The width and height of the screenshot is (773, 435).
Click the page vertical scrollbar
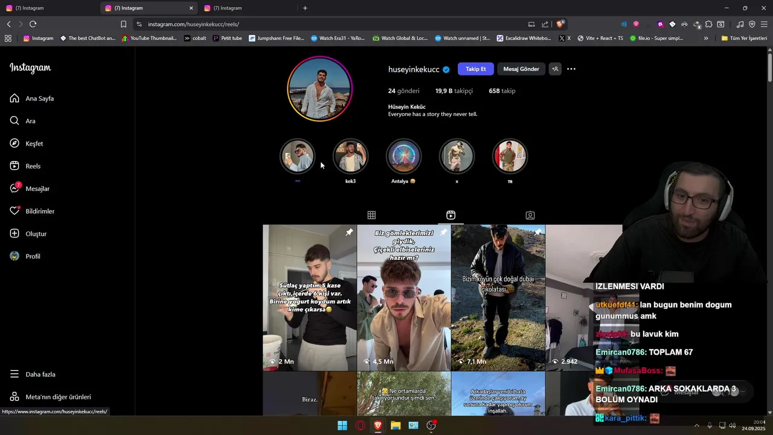click(x=769, y=66)
